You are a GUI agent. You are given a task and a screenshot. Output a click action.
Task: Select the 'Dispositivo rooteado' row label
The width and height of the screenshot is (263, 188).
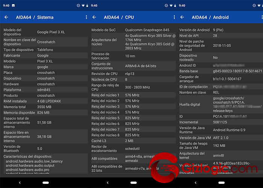188,58
